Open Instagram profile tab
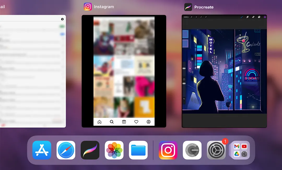Image resolution: width=282 pixels, height=170 pixels. 149,122
